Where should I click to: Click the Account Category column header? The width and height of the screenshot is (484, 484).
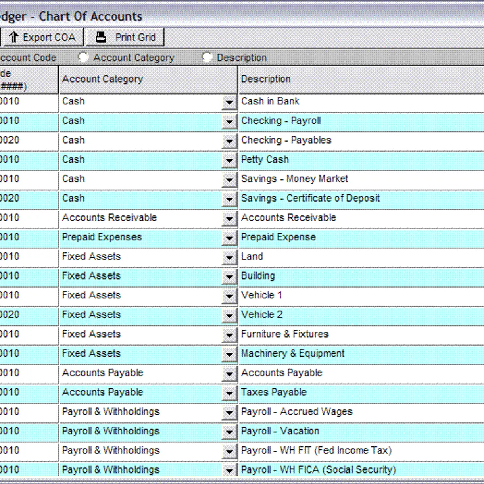(x=148, y=79)
